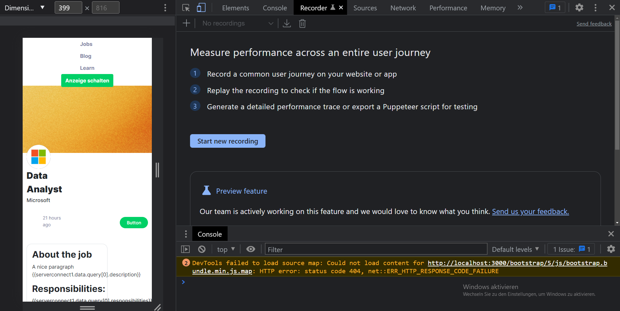Delete recording with trash icon
The image size is (620, 311).
pyautogui.click(x=302, y=23)
